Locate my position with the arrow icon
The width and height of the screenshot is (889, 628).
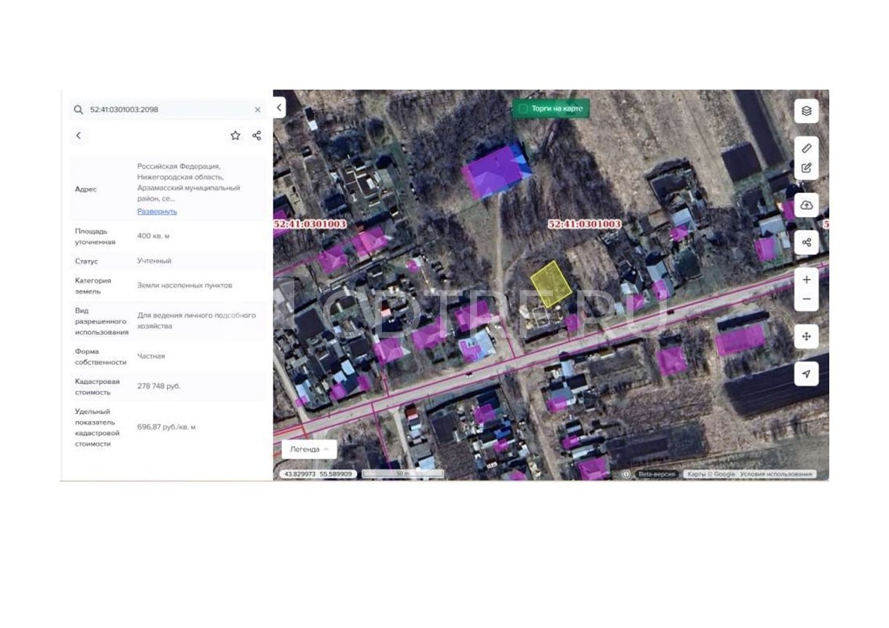click(806, 374)
